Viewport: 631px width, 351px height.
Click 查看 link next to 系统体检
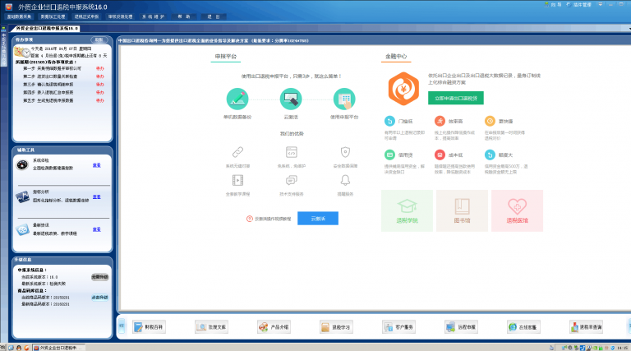coord(96,165)
